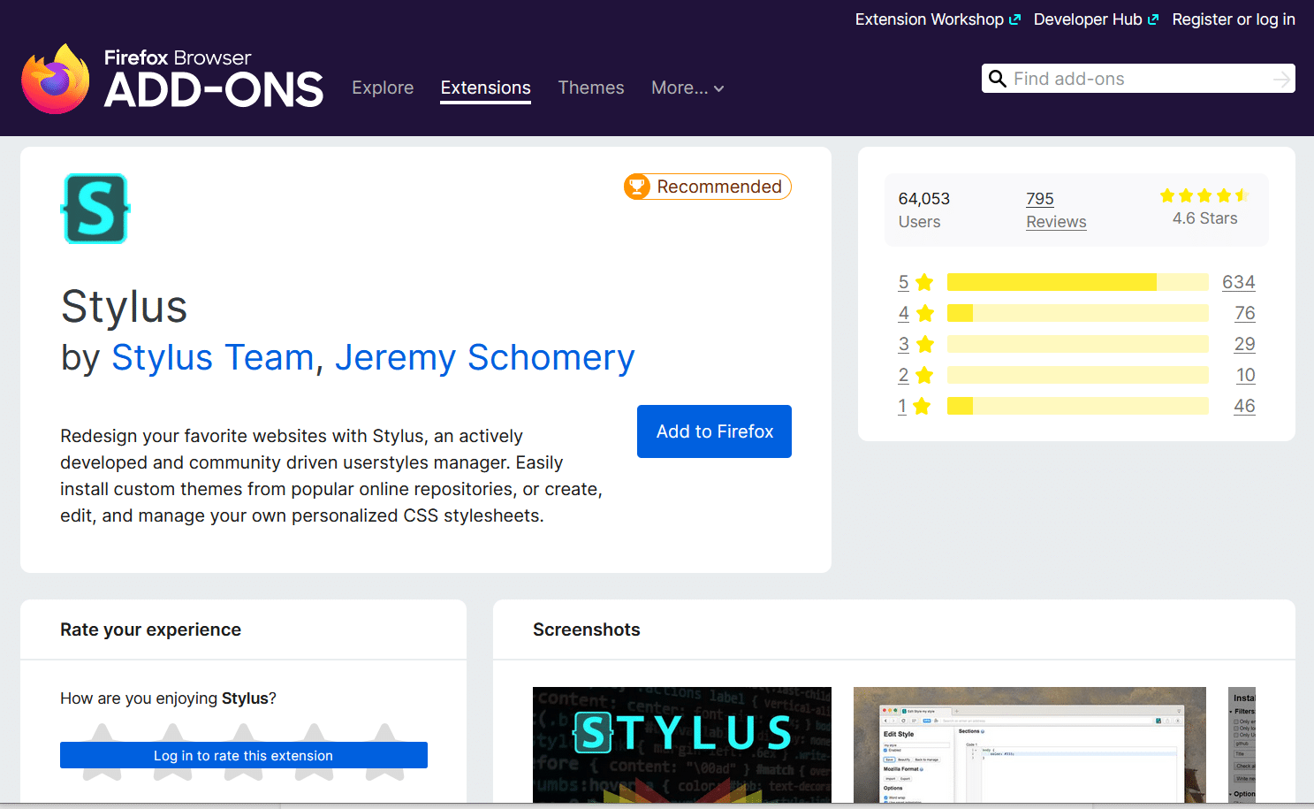Expand the More… dropdown menu
The height and width of the screenshot is (809, 1314).
point(687,88)
